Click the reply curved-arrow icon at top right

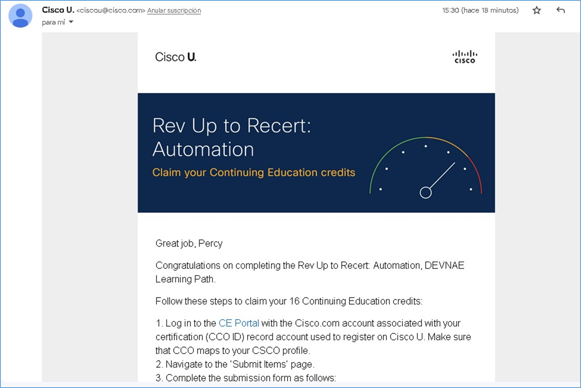pos(560,10)
